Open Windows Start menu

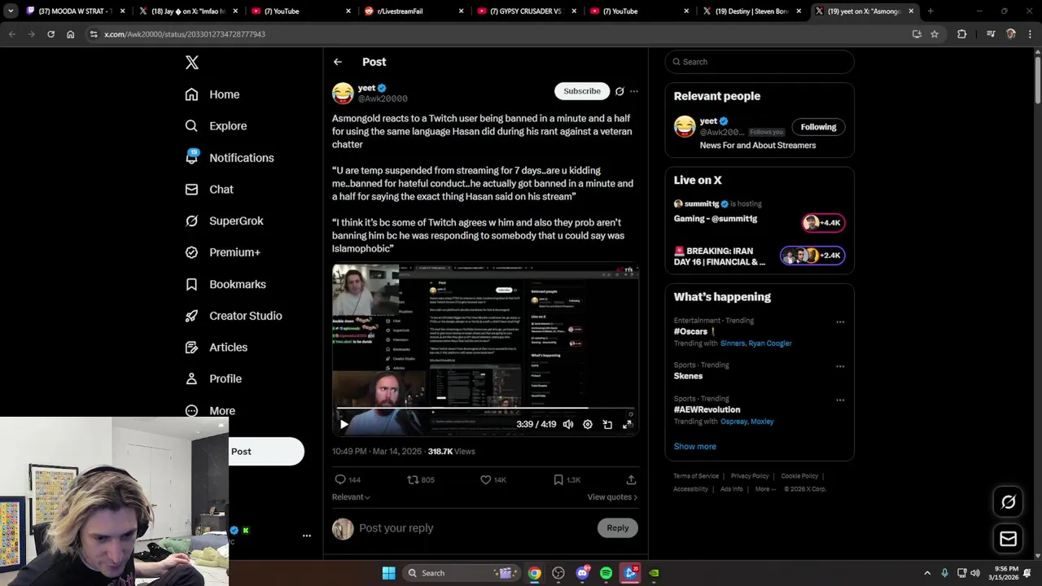[389, 573]
